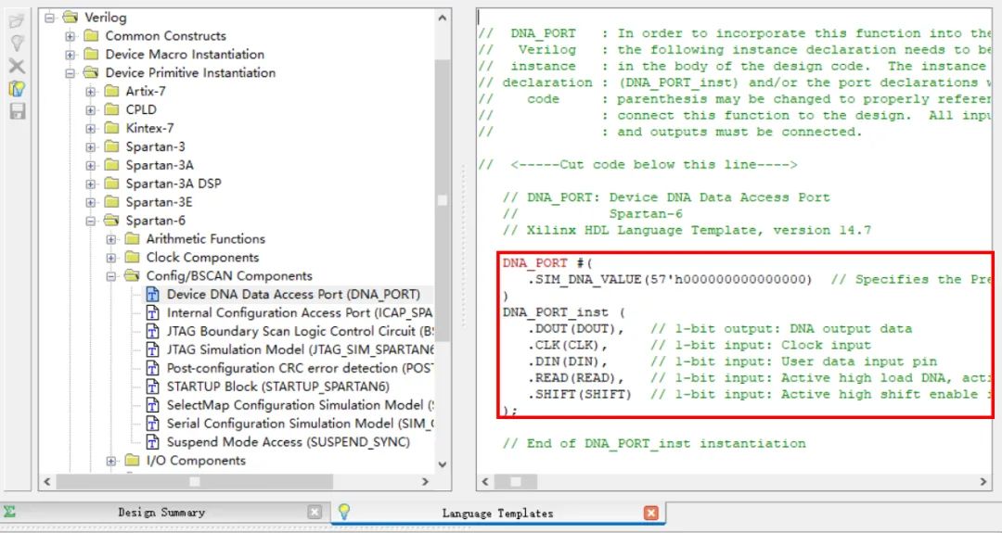
Task: Collapse the Verilog tree node
Action: point(50,18)
